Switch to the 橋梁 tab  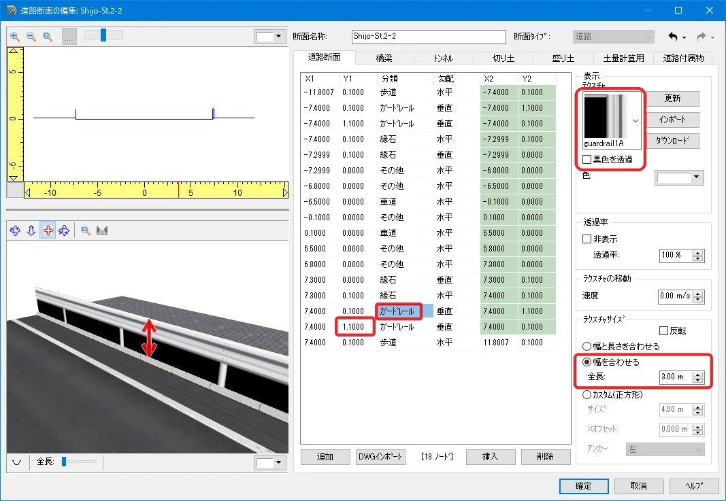tap(385, 58)
